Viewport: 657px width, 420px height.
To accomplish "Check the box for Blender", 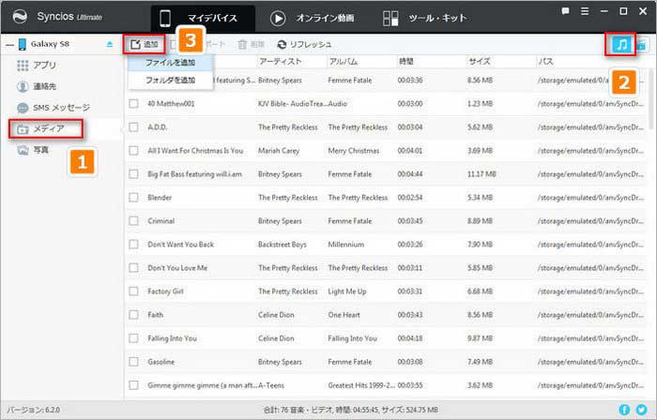I will pos(133,198).
